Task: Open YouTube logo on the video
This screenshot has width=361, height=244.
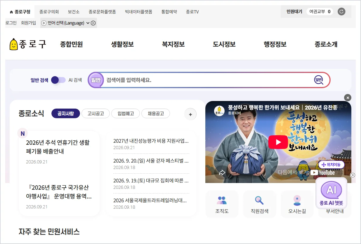Action: (x=322, y=172)
